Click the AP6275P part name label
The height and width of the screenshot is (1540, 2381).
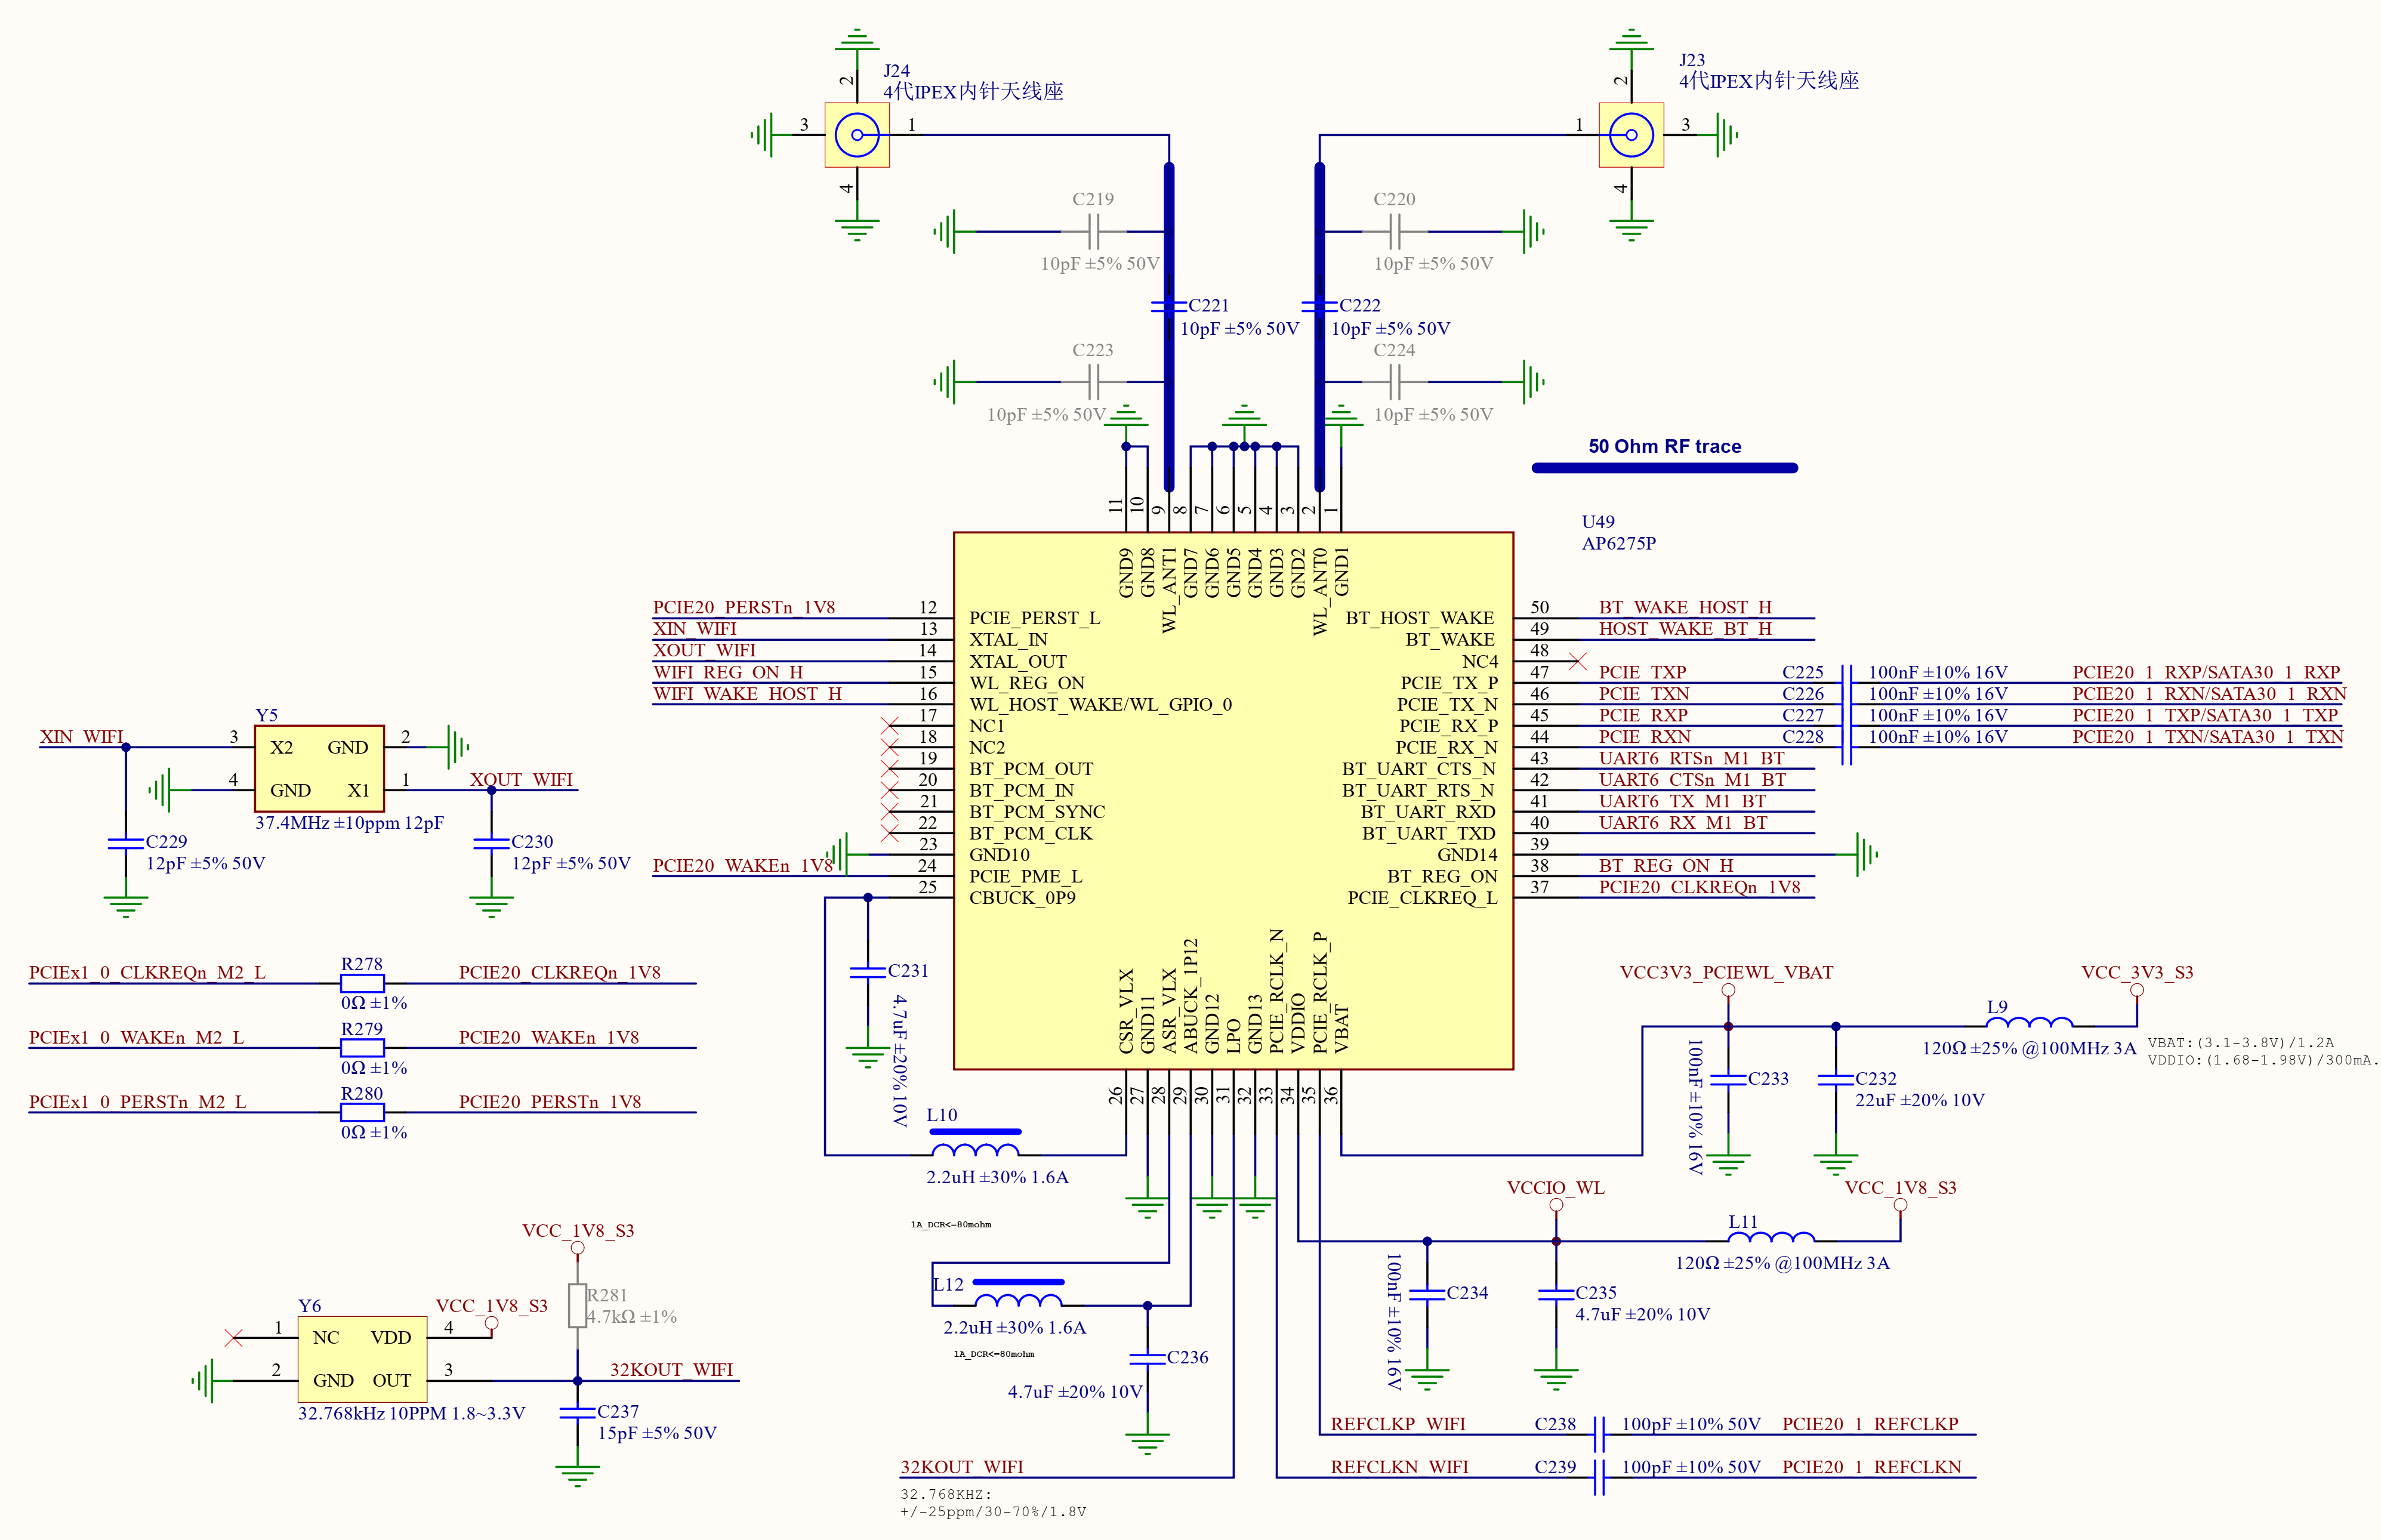coord(1618,544)
